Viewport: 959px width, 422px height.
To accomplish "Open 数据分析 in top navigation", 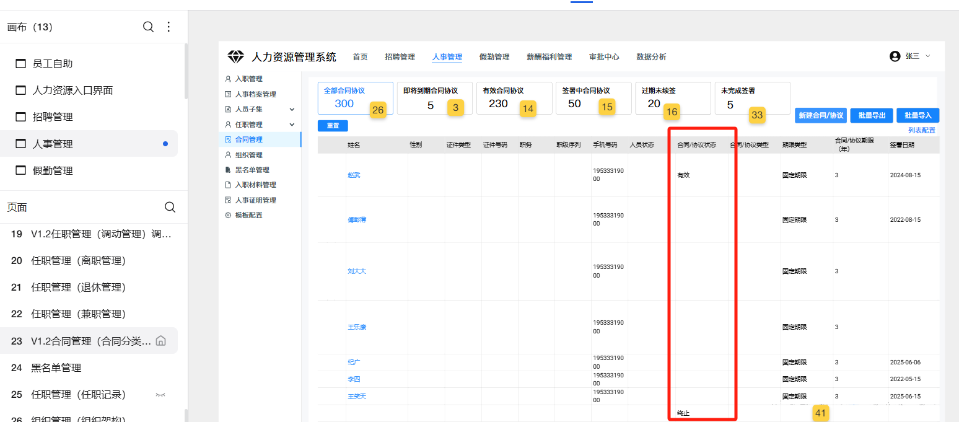I will pyautogui.click(x=651, y=57).
